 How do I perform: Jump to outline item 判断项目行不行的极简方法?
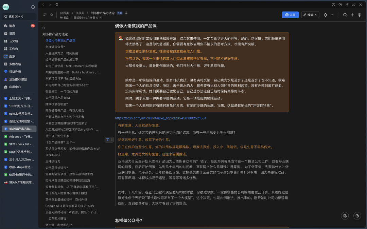[63, 79]
